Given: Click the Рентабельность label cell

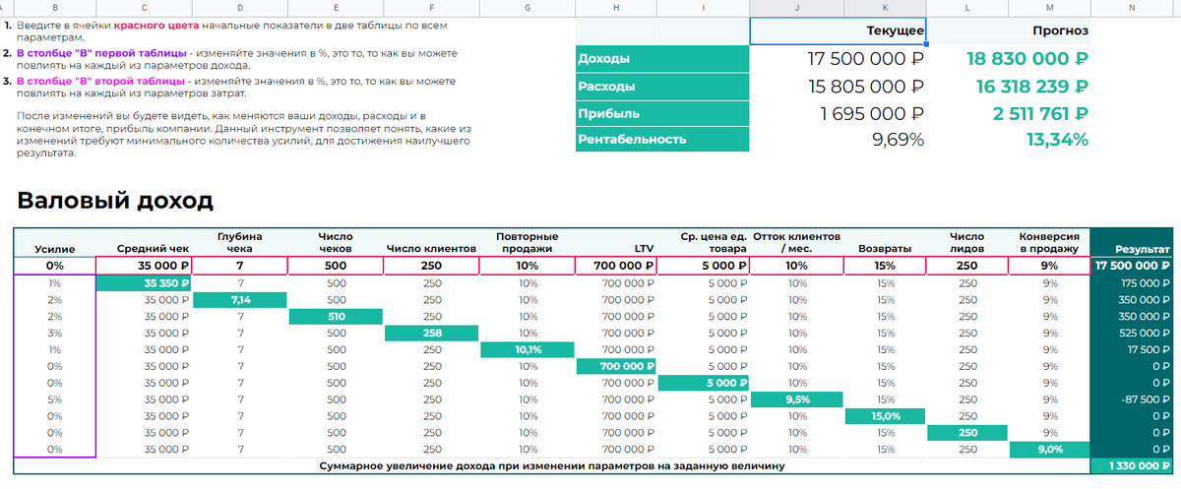Looking at the screenshot, I should point(662,139).
